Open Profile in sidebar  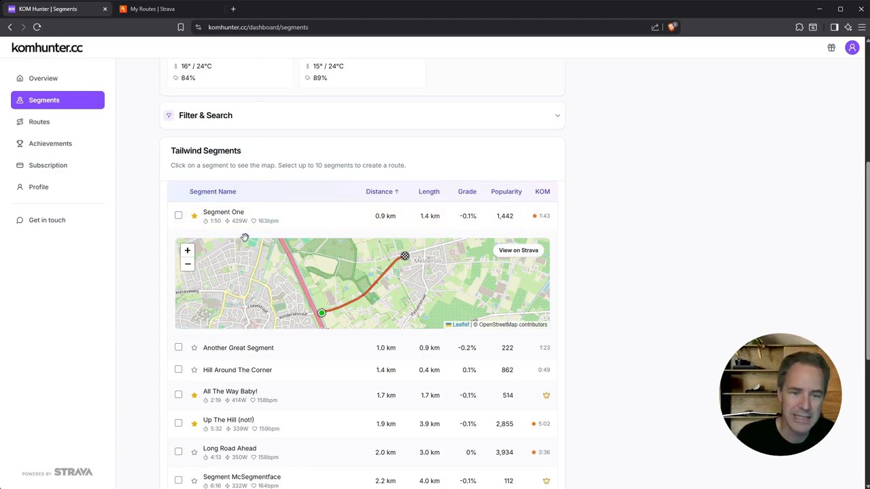58,187
